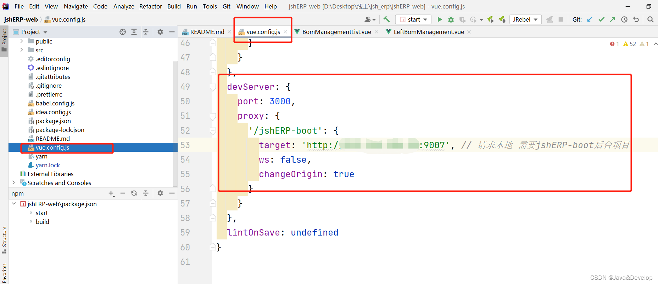Expand the public folder in Project tree

[22, 41]
